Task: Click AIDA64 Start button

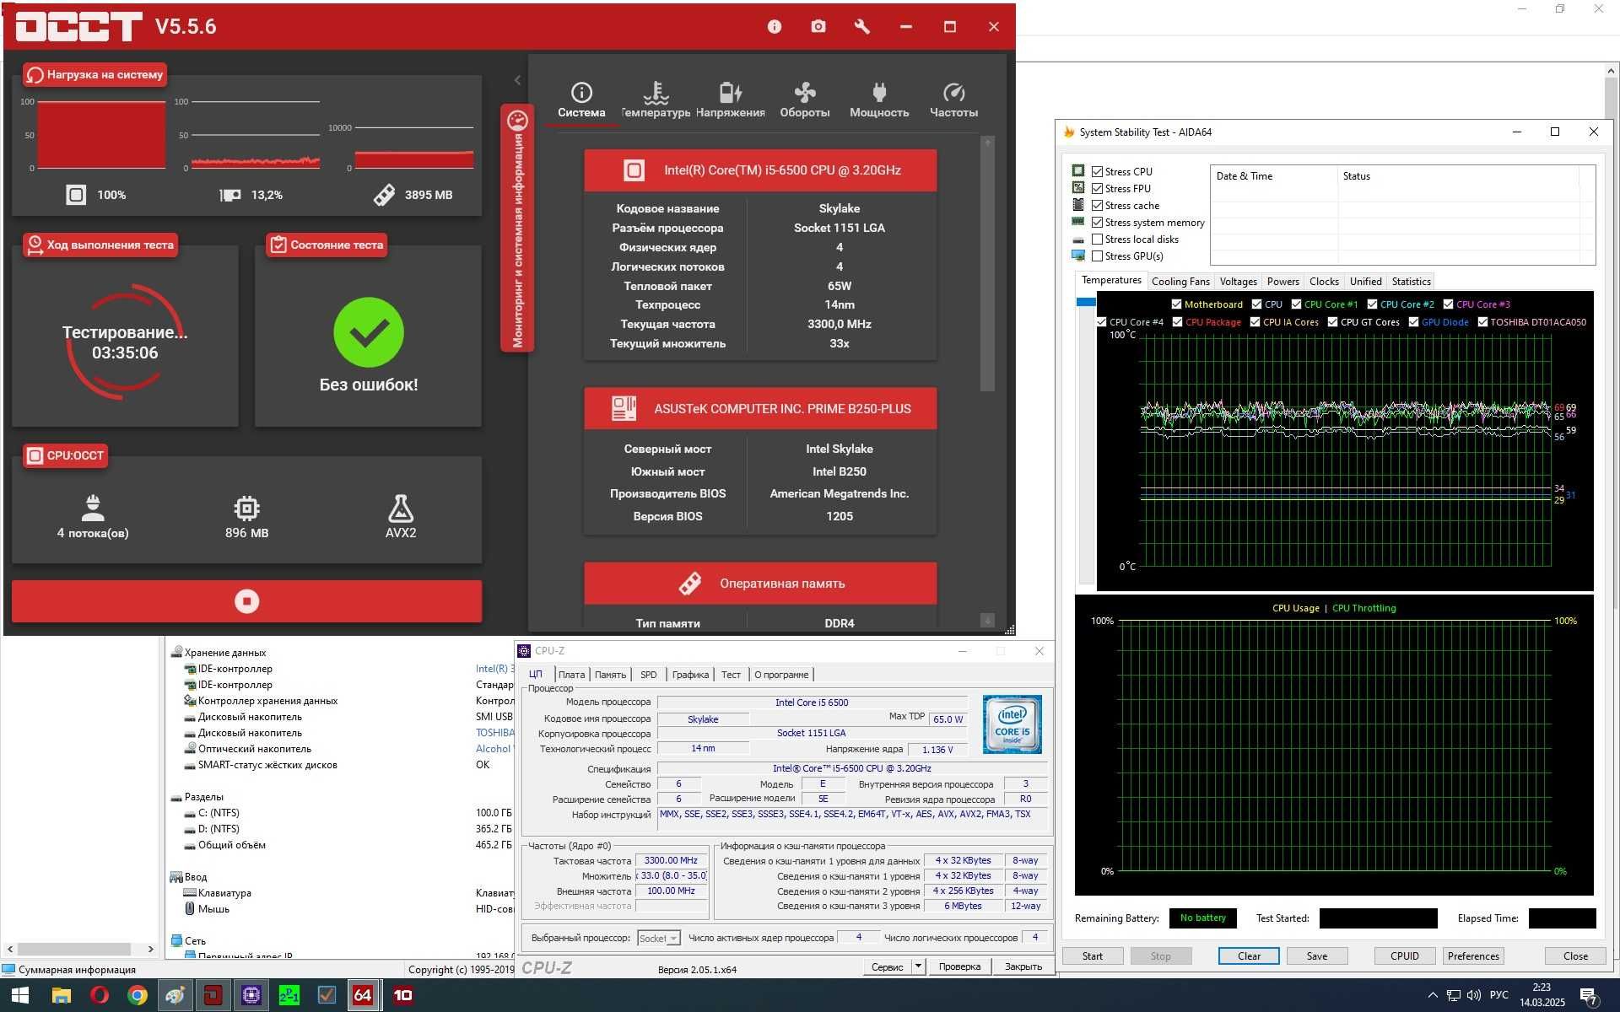Action: tap(1092, 955)
